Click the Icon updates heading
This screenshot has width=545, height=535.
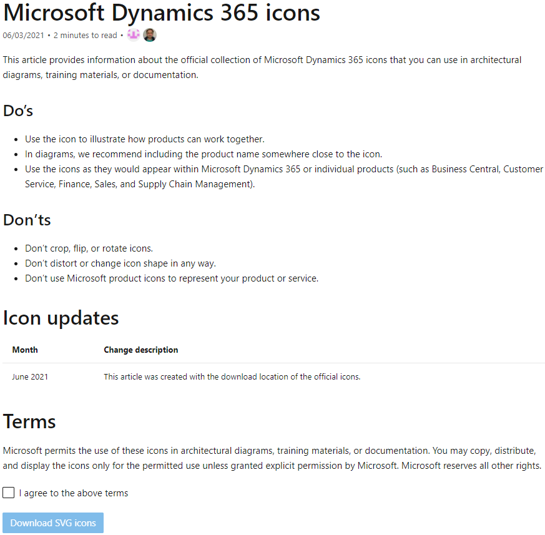click(61, 318)
